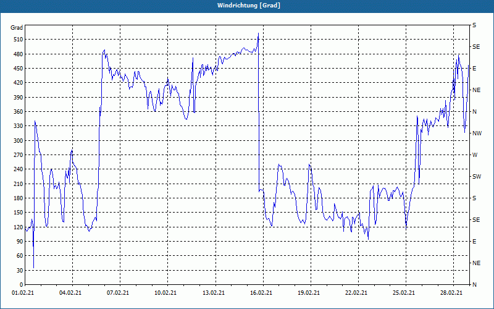This screenshot has width=494, height=309.
Task: Select the 30 value on the left axis
Action: pos(20,270)
